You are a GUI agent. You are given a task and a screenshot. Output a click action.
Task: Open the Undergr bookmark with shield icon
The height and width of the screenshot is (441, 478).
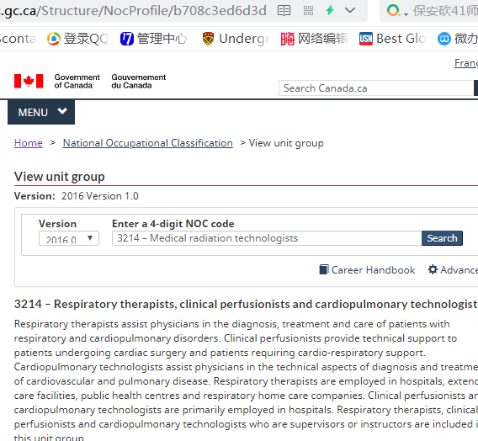tap(236, 39)
